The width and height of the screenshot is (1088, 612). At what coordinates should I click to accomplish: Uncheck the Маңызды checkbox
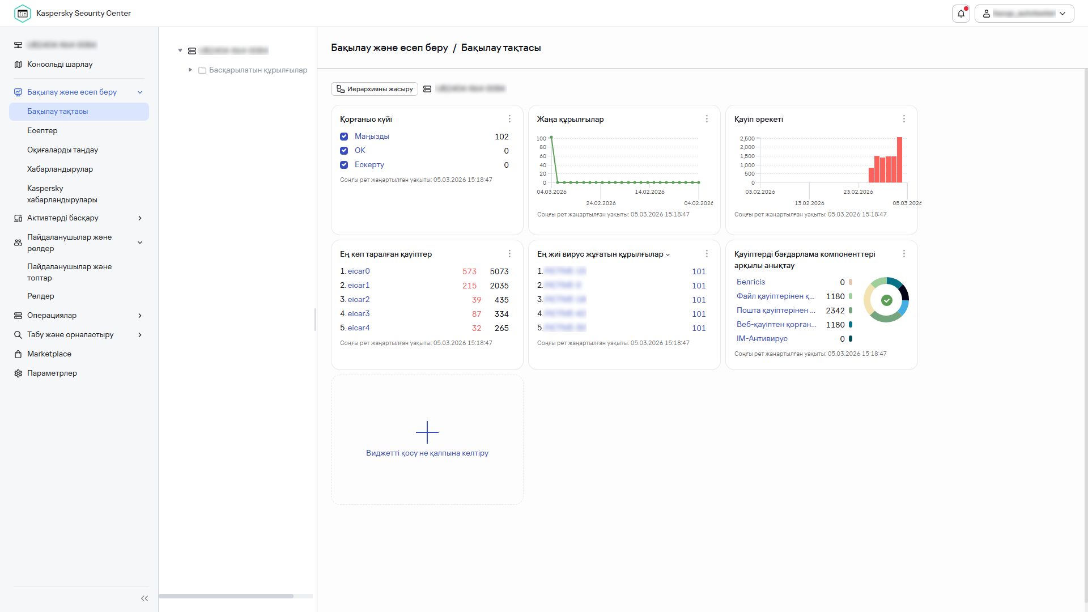click(x=344, y=137)
